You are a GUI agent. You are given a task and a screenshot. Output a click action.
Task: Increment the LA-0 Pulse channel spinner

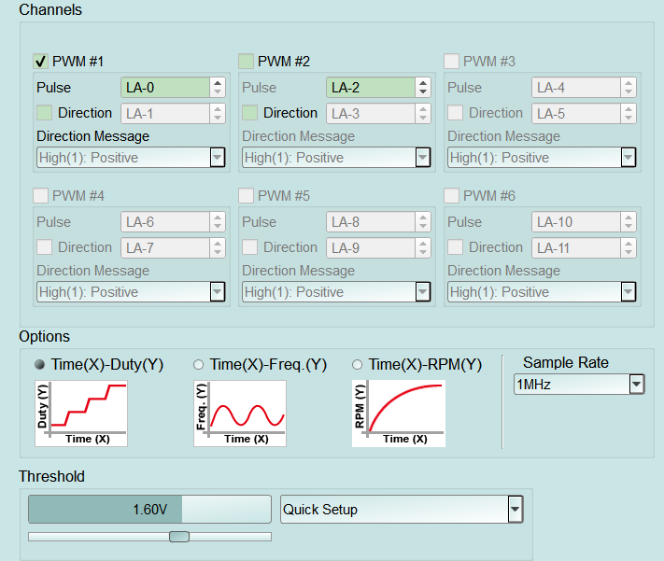[218, 82]
